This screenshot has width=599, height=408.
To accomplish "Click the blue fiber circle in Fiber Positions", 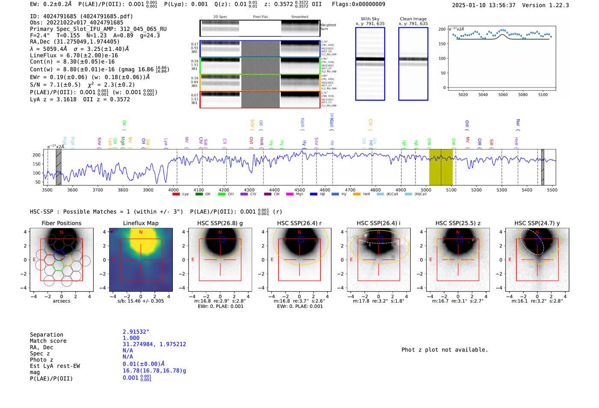I will (59, 255).
